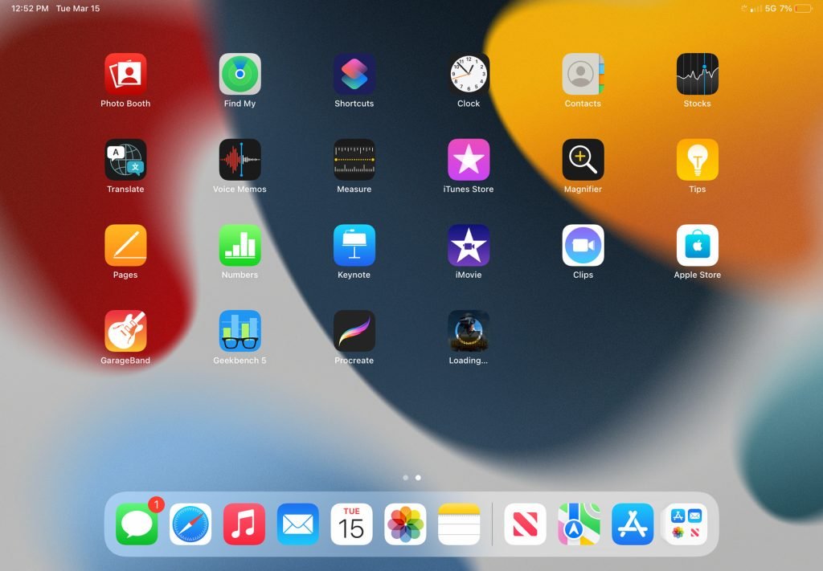Viewport: 823px width, 571px height.
Task: Open GarageBand
Action: coord(125,331)
